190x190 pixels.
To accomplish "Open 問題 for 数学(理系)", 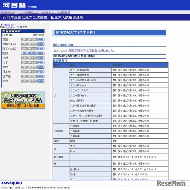I will [41, 44].
